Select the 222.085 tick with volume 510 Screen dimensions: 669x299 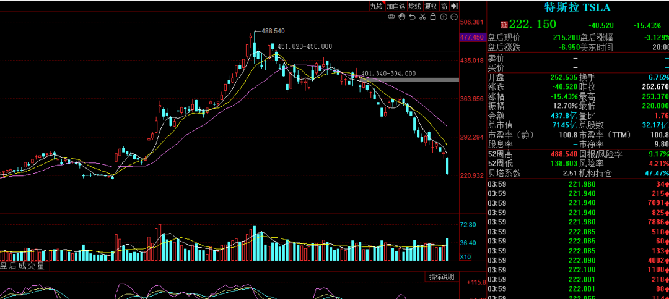578,232
